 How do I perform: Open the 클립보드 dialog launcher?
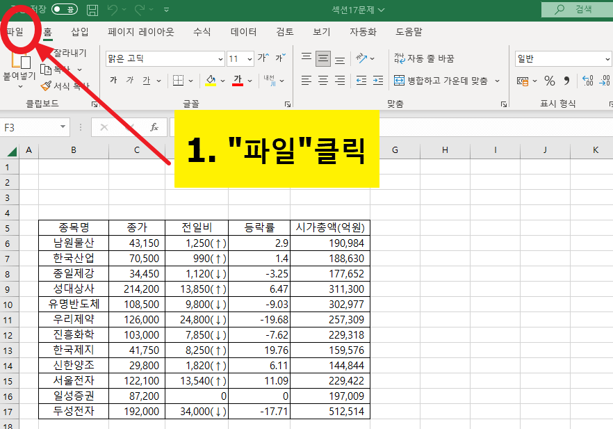[93, 104]
